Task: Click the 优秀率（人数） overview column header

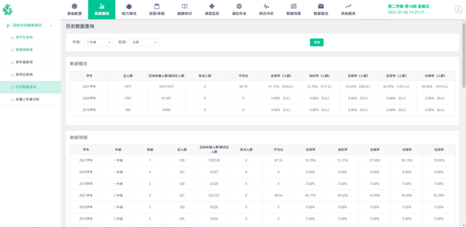Action: (281, 76)
